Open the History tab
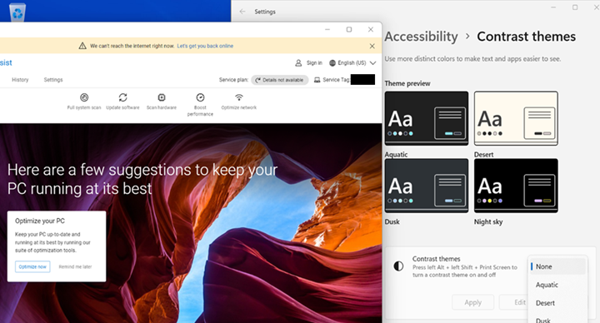The height and width of the screenshot is (323, 600). (x=20, y=80)
